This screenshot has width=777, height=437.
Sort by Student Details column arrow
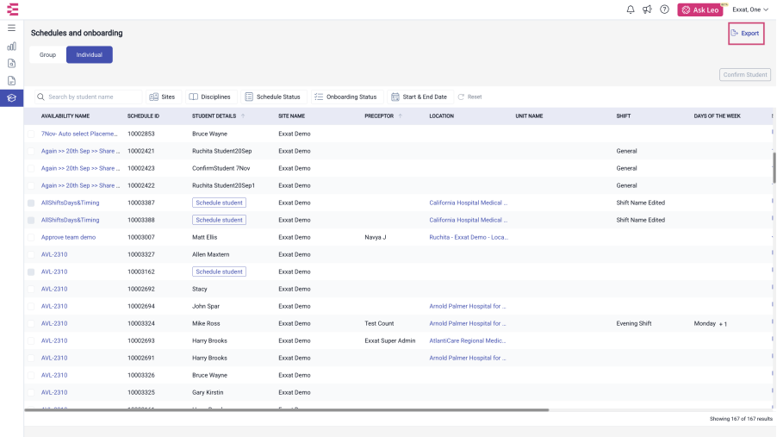243,116
